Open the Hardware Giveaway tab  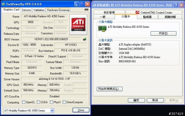click(x=58, y=10)
